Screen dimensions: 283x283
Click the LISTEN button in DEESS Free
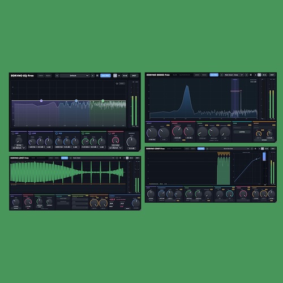pyautogui.click(x=242, y=132)
